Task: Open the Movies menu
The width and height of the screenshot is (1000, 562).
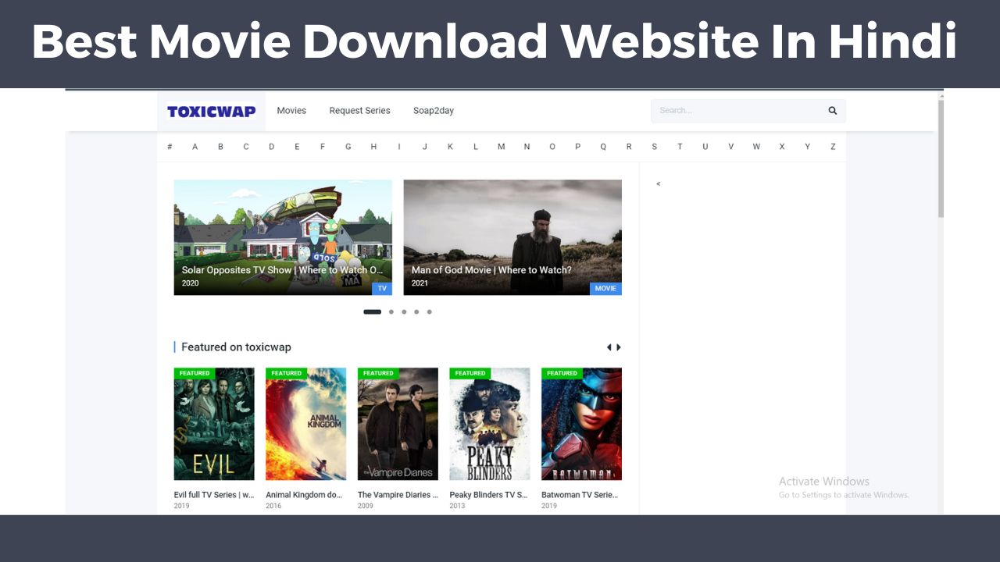Action: 291,110
